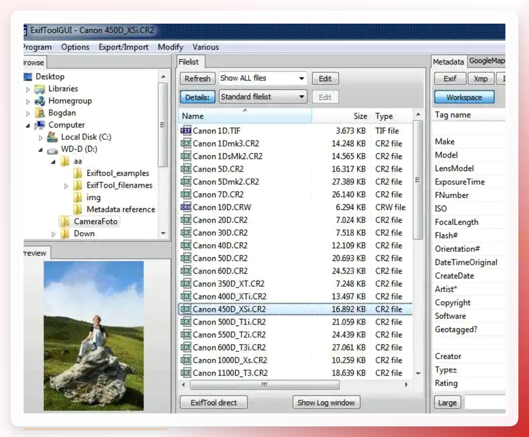
Task: Click the Exif metadata button
Action: [x=450, y=79]
